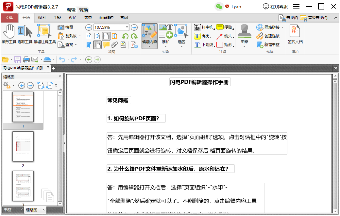Take a snapshot with 快照
This screenshot has height=216, width=340.
tap(65, 27)
